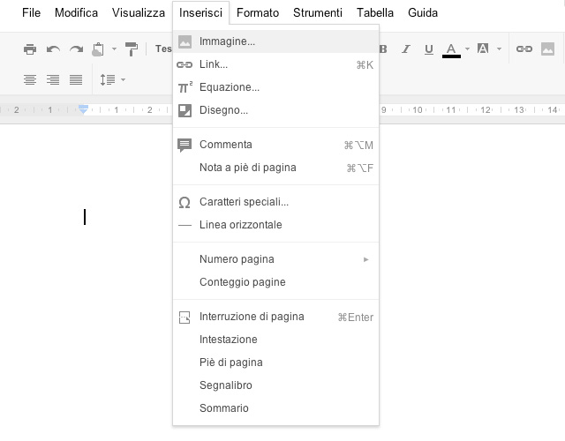
Task: Click the insert link chain icon in toolbar
Action: [x=524, y=49]
